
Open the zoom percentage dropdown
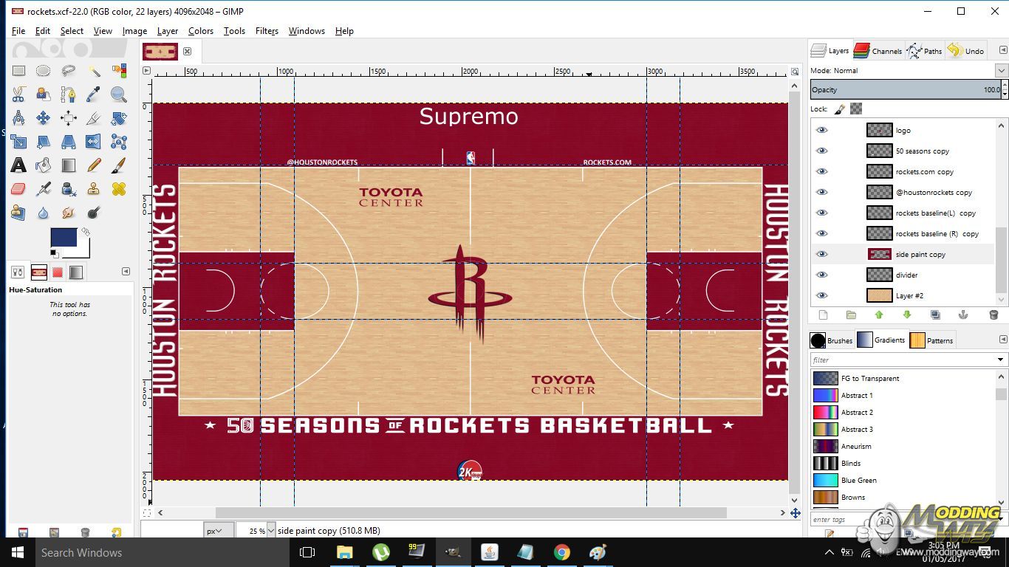pyautogui.click(x=271, y=530)
